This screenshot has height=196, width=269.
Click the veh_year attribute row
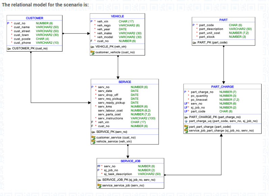pos(117,29)
